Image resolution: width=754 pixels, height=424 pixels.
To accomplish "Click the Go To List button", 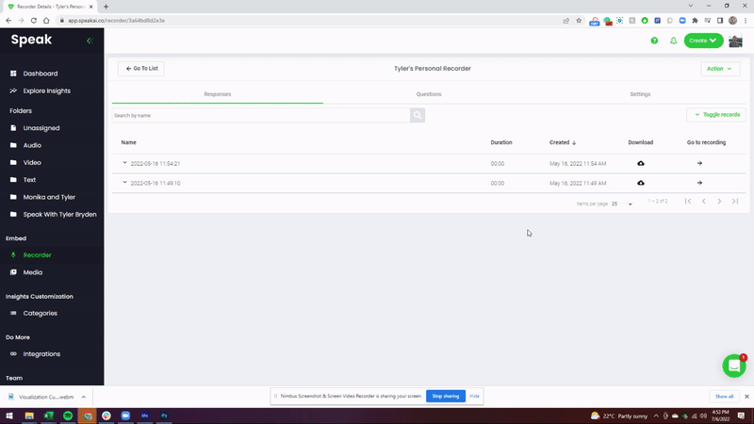I will tap(141, 68).
